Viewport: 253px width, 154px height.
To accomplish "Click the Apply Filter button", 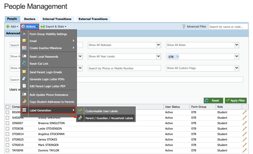I will 236,101.
